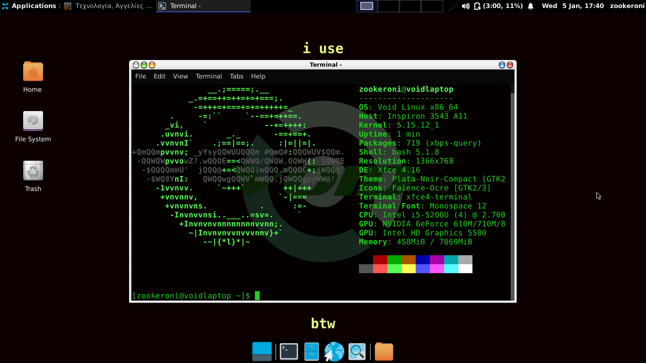The width and height of the screenshot is (646, 363).
Task: Open the Terminal menu in the menu bar
Action: point(209,76)
